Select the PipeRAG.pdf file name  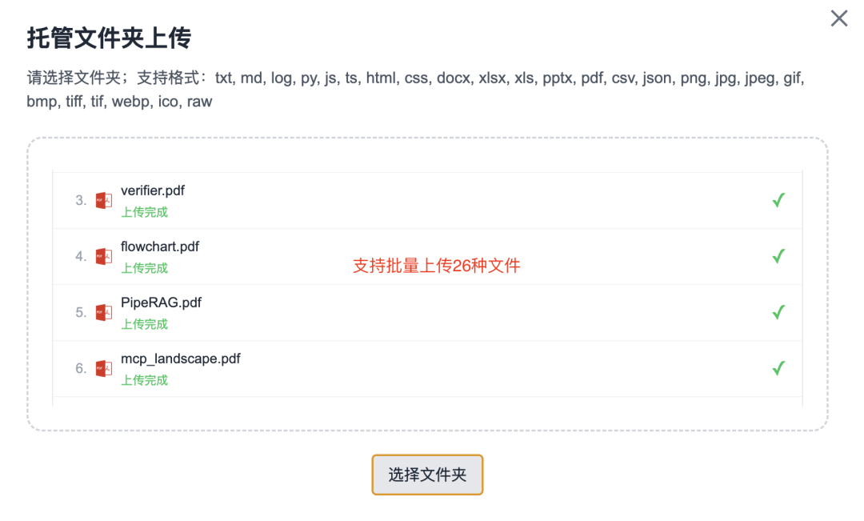pos(161,303)
